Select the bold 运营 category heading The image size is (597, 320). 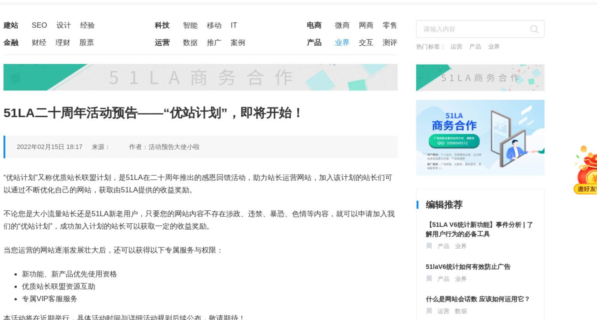tap(162, 43)
